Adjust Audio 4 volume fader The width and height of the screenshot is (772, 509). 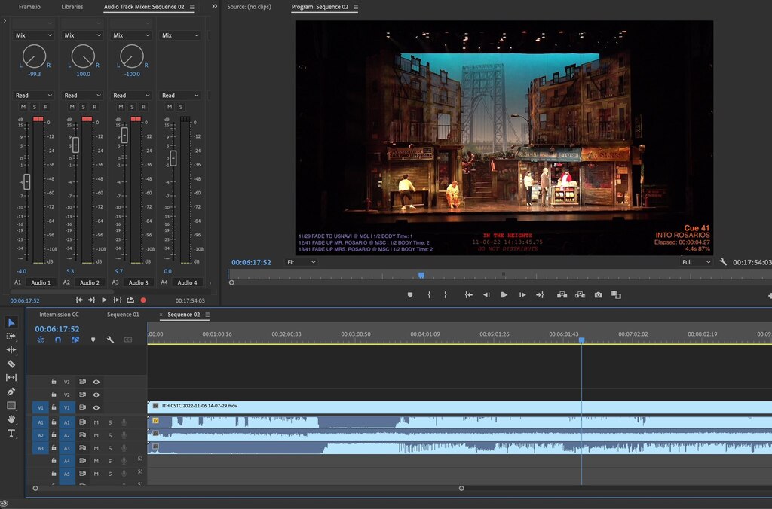[173, 158]
